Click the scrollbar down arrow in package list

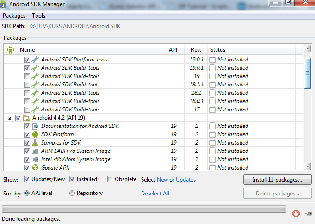pyautogui.click(x=307, y=166)
